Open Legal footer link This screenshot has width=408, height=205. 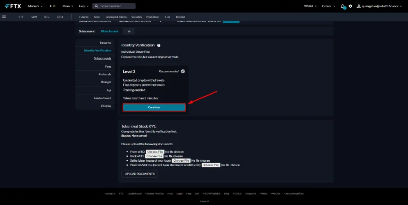point(180,194)
